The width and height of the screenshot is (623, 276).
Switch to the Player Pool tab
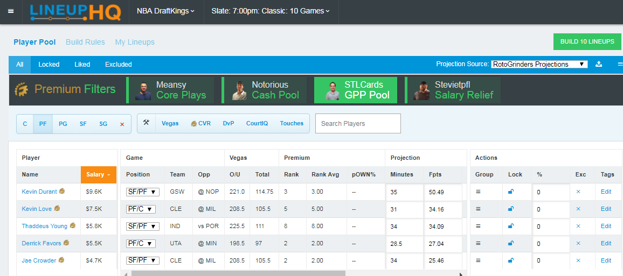click(x=34, y=42)
